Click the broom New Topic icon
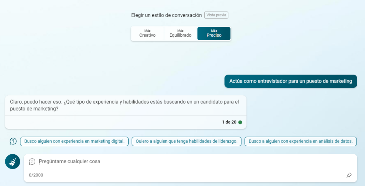The width and height of the screenshot is (365, 186). click(x=12, y=161)
